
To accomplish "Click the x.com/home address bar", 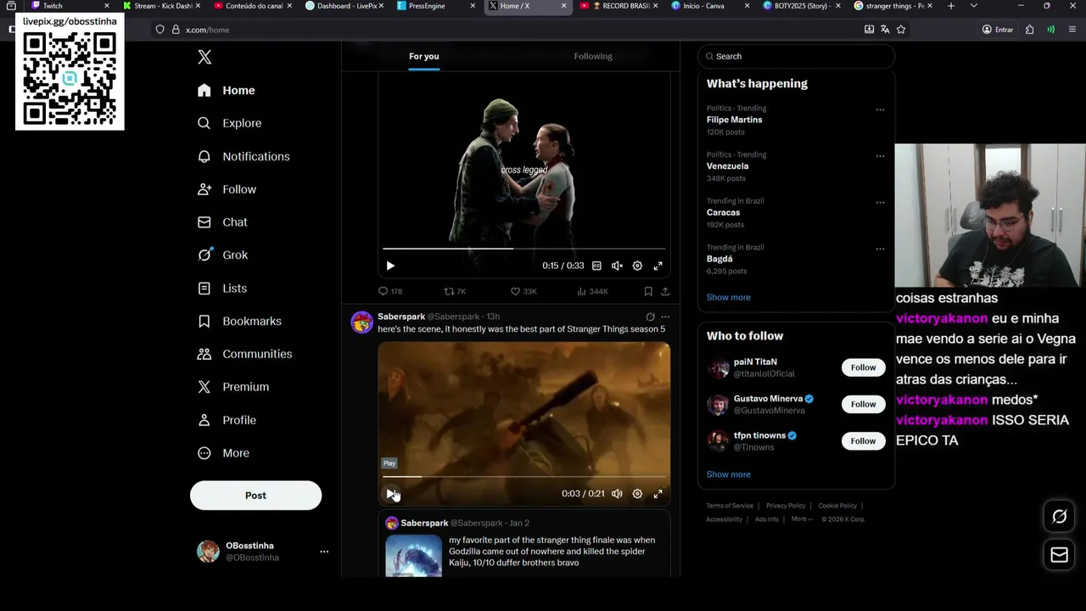I will pos(509,30).
